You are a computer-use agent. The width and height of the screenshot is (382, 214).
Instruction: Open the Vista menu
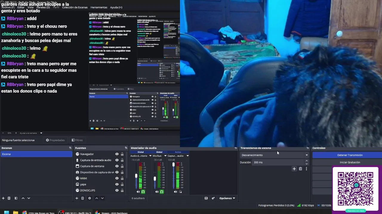(x=30, y=7)
